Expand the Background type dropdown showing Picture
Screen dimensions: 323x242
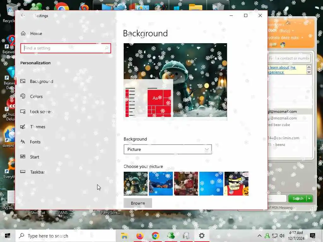coord(168,149)
